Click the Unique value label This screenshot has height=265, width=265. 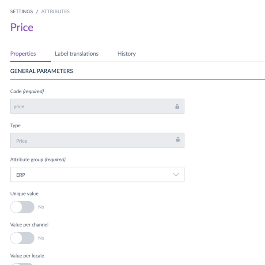pos(24,194)
